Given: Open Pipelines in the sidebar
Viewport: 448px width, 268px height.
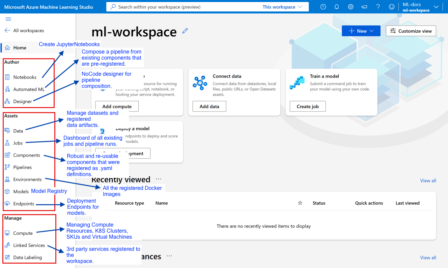Looking at the screenshot, I should 23,167.
